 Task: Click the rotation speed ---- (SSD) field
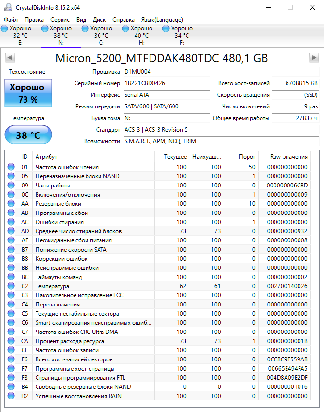[x=296, y=95]
